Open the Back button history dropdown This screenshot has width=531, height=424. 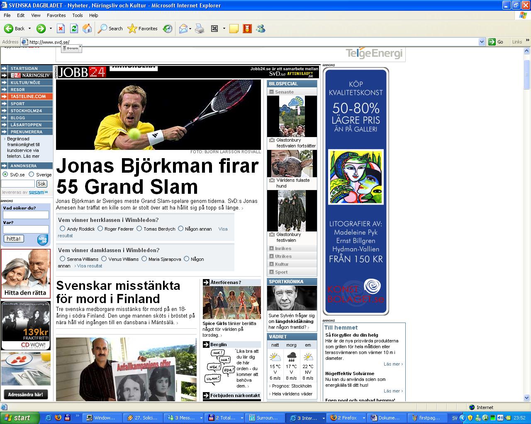(x=29, y=29)
